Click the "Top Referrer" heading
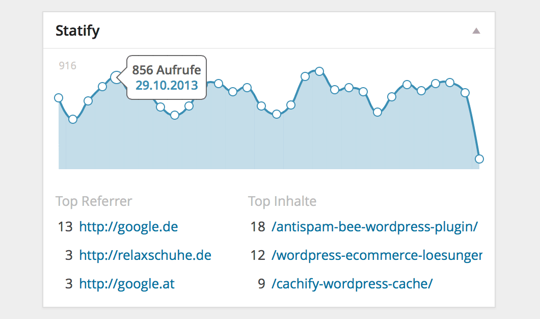 coord(94,201)
